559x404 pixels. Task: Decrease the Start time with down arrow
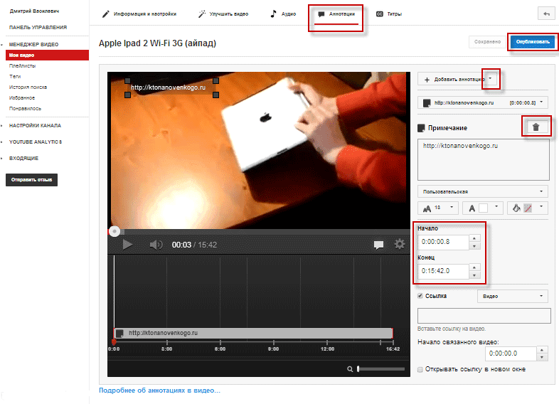tap(474, 246)
